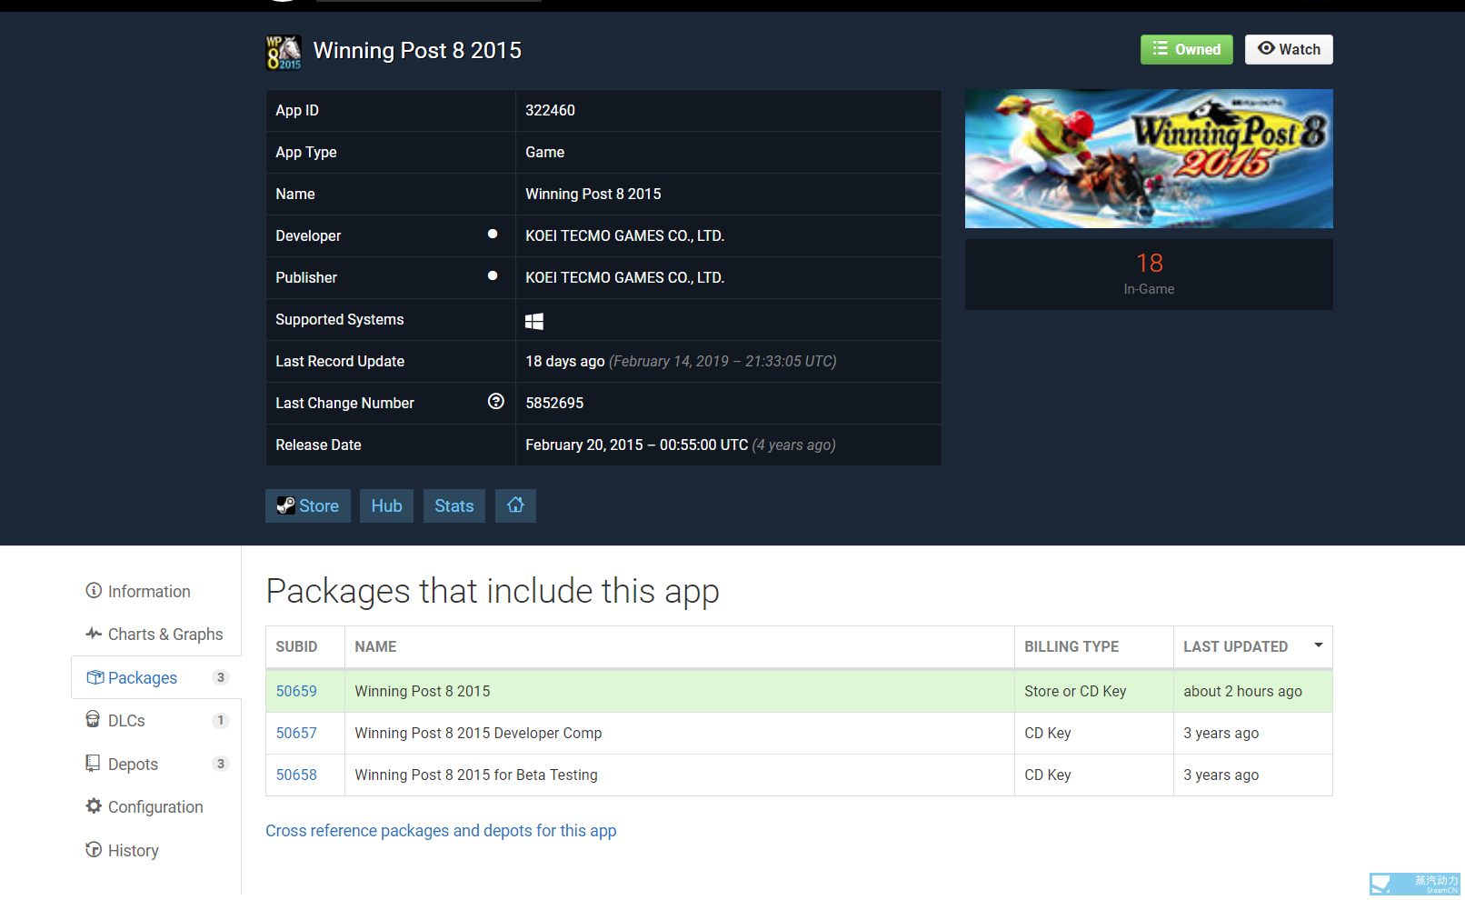
Task: Click the game banner image
Action: click(1149, 158)
